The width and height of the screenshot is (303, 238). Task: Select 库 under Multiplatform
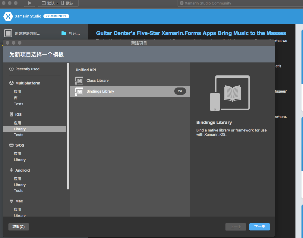(16, 98)
